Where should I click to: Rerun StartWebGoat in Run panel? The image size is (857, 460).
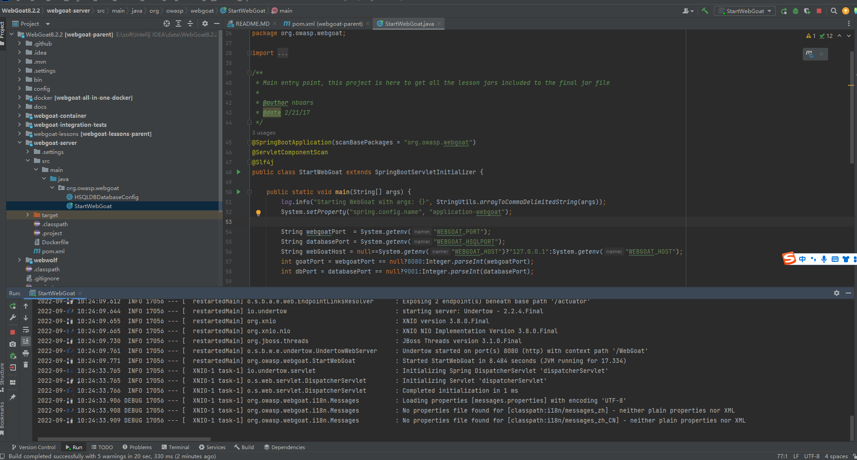point(13,306)
